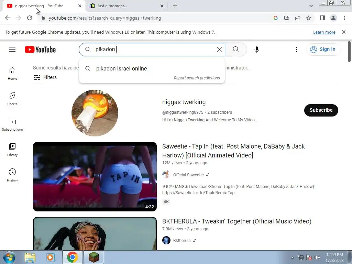Open Windows Media Player from taskbar

(x=51, y=257)
